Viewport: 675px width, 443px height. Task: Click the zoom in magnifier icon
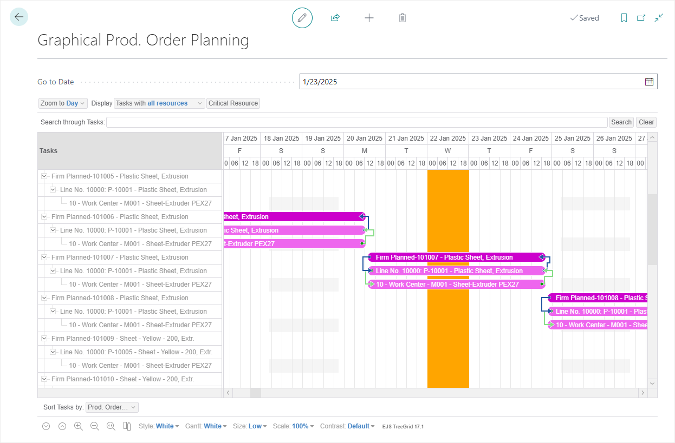point(79,426)
